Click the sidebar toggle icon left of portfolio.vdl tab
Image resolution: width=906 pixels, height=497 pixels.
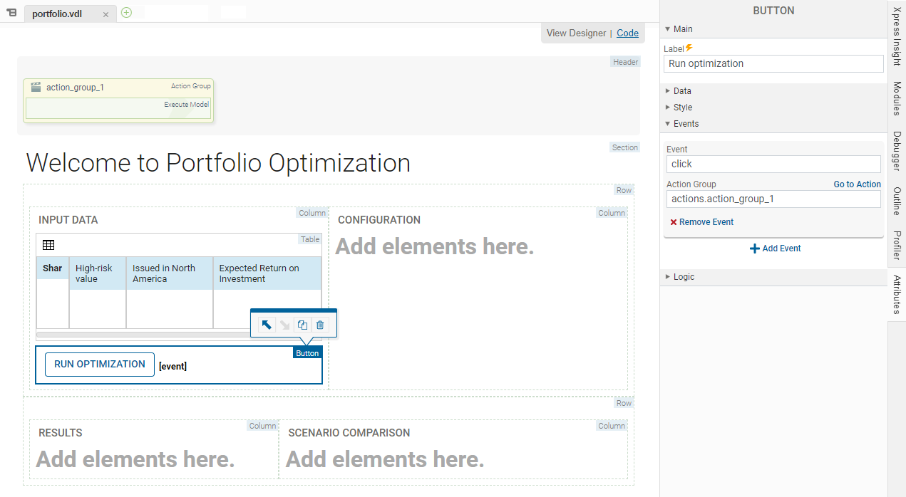click(11, 13)
